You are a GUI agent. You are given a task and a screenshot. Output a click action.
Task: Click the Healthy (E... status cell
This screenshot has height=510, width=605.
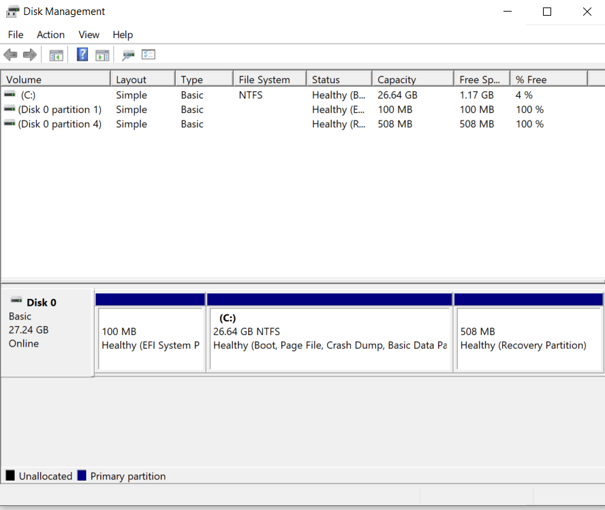(x=339, y=110)
